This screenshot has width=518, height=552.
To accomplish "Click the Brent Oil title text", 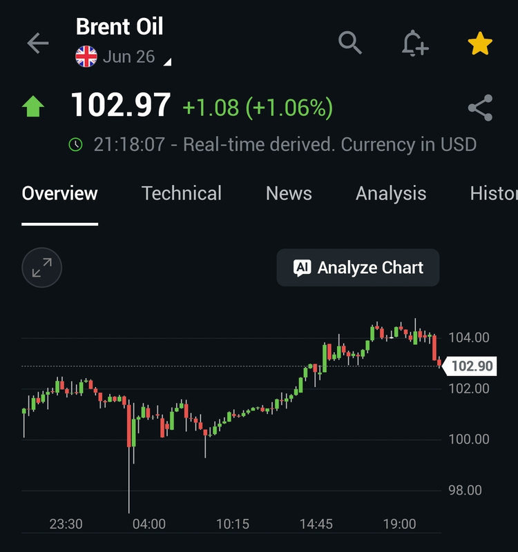I will (119, 26).
